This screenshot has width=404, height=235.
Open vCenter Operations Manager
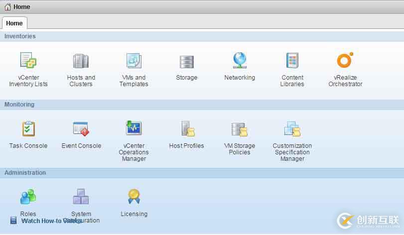tap(134, 128)
